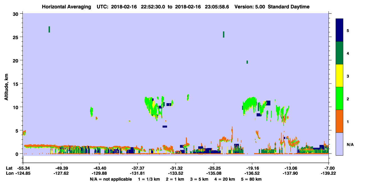Click the latitude value '-31.32'
This screenshot has width=365, height=187.
(175, 168)
